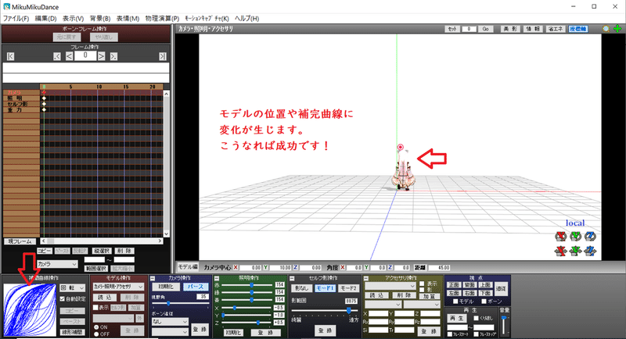Screen dimensions: 626x339
Task: Open the ボーン追従 なし dropdown
Action: click(170, 322)
